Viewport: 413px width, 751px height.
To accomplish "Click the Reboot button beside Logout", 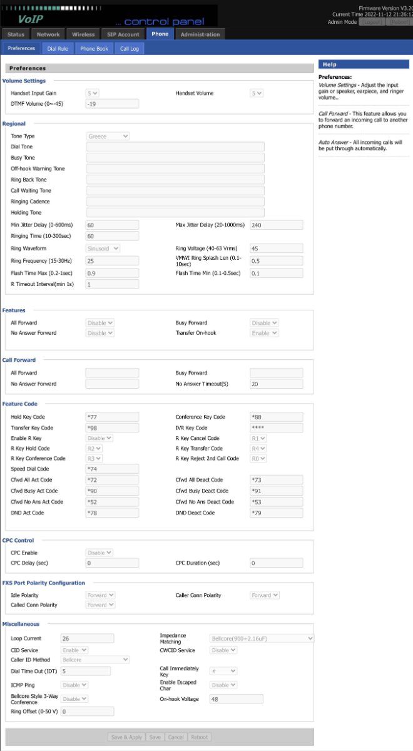I will [399, 22].
